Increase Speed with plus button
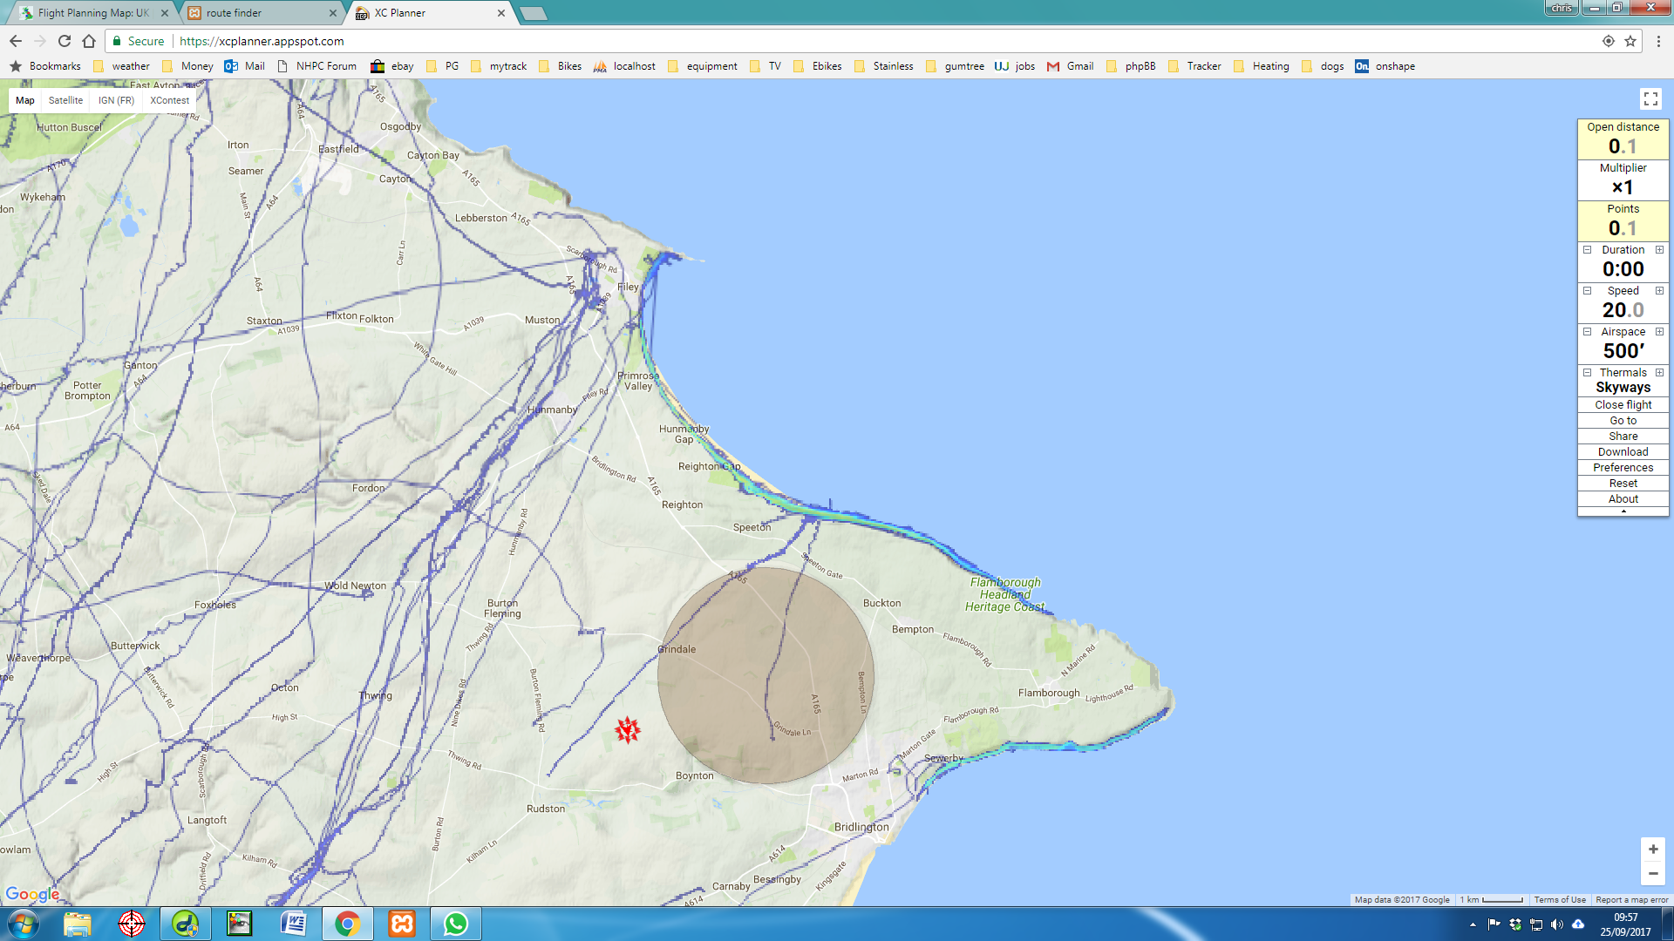The height and width of the screenshot is (941, 1674). pos(1659,291)
